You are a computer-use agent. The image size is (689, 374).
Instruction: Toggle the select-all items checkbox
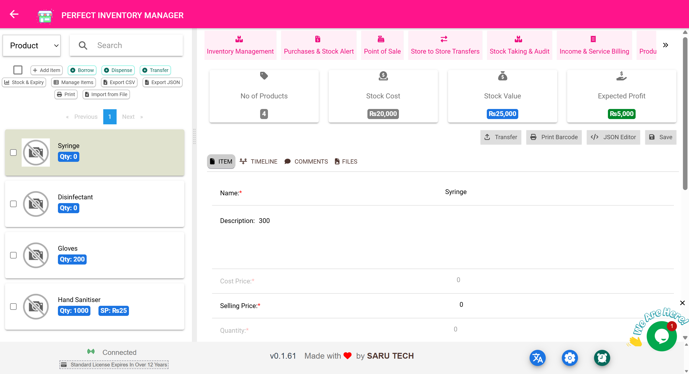18,70
